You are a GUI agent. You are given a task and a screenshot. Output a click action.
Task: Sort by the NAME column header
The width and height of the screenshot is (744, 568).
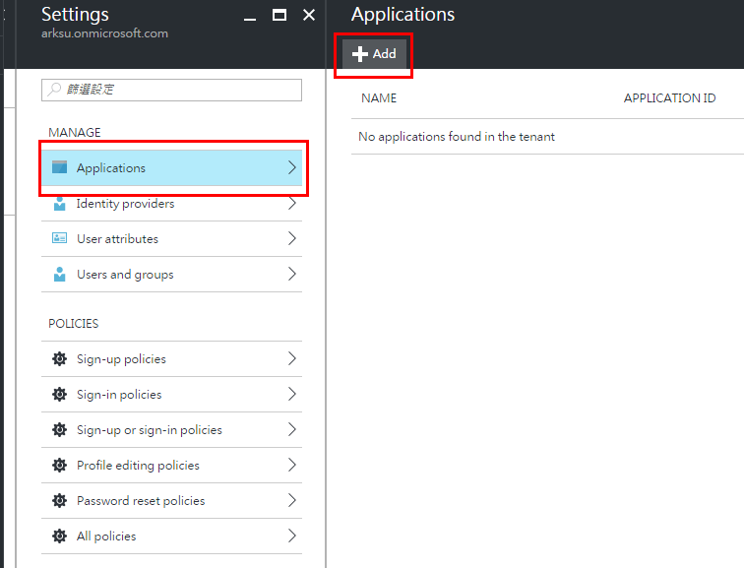point(379,98)
